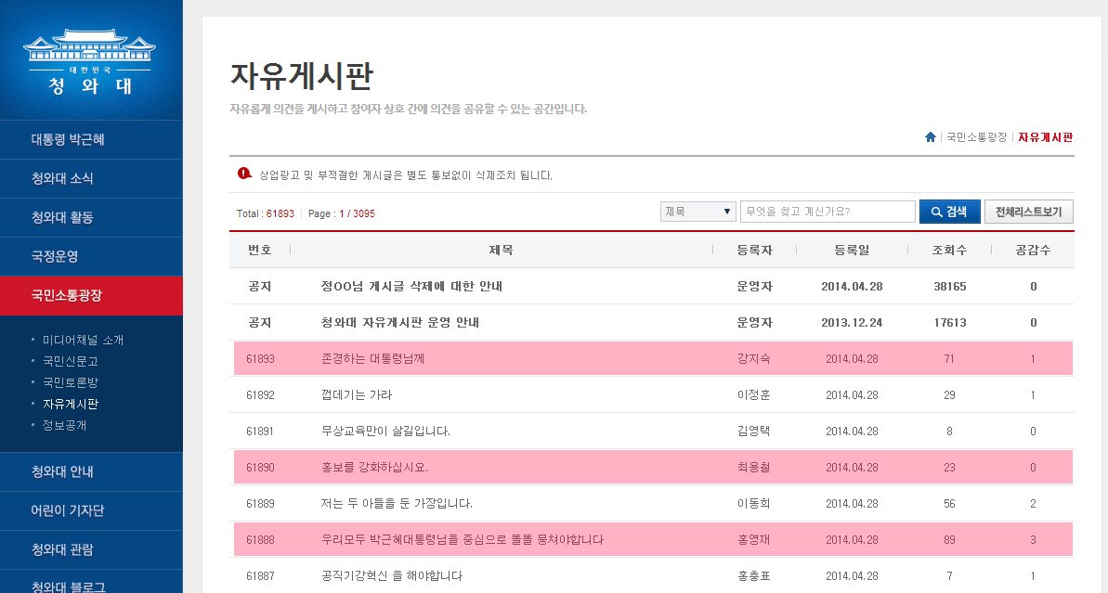This screenshot has width=1108, height=593.
Task: Open the 제목 search category dropdown
Action: point(698,212)
